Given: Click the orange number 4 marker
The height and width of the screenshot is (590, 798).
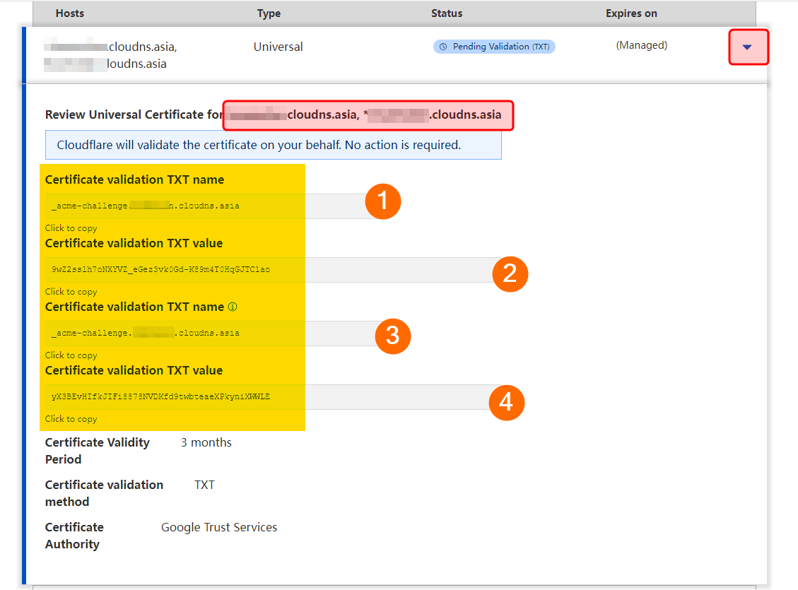Looking at the screenshot, I should (506, 402).
